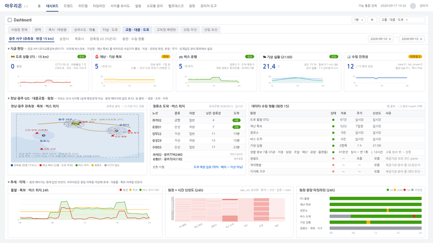This screenshot has height=243, width=433.
Task: Click the red X status for 계약현황 row
Action: click(333, 165)
